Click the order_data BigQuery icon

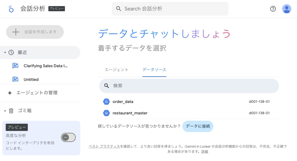[106, 102]
